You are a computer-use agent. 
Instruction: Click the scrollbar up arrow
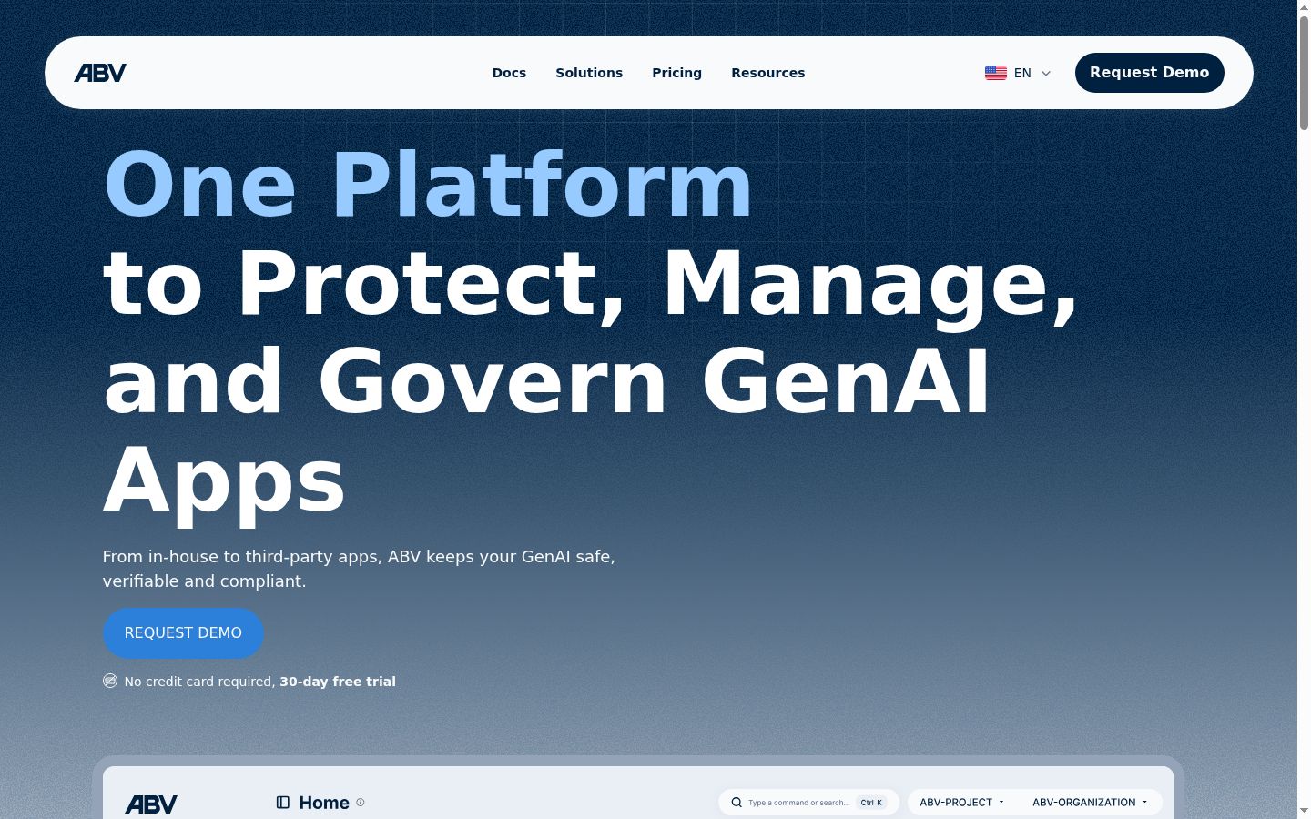(1304, 7)
